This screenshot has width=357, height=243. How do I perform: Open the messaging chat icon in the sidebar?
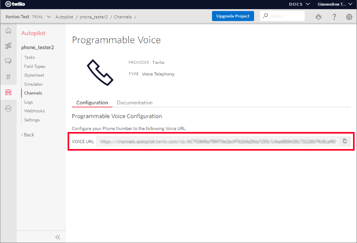coord(8,61)
